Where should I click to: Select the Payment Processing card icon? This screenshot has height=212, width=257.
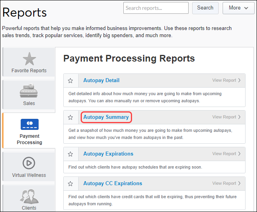click(x=30, y=124)
